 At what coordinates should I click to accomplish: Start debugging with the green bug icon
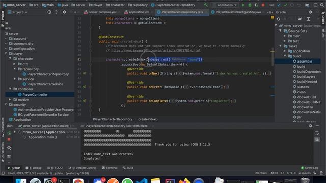pos(250,5)
